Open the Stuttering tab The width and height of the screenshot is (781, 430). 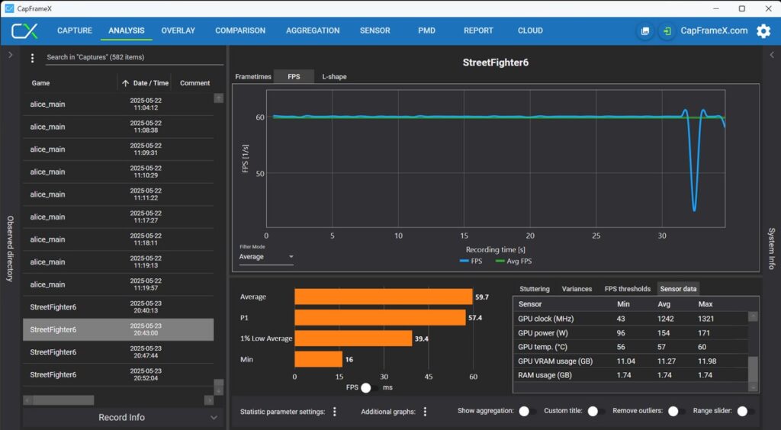click(x=535, y=289)
